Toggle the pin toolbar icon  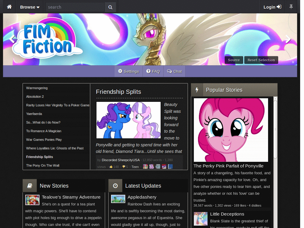pyautogui.click(x=291, y=7)
